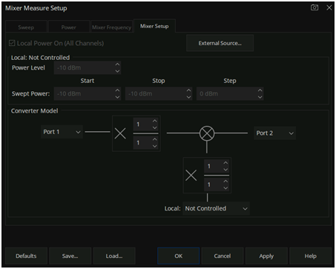
Task: Click the Apply button
Action: (x=266, y=256)
